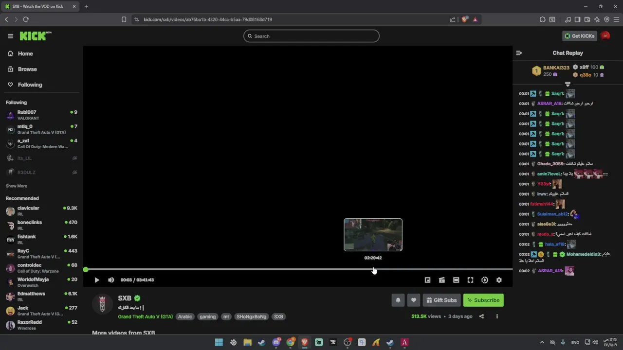Viewport: 623px width, 350px height.
Task: Click BANKAI323 top gifter name
Action: coord(556,68)
